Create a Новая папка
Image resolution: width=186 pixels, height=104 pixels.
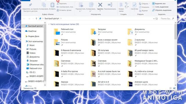tap(121, 7)
